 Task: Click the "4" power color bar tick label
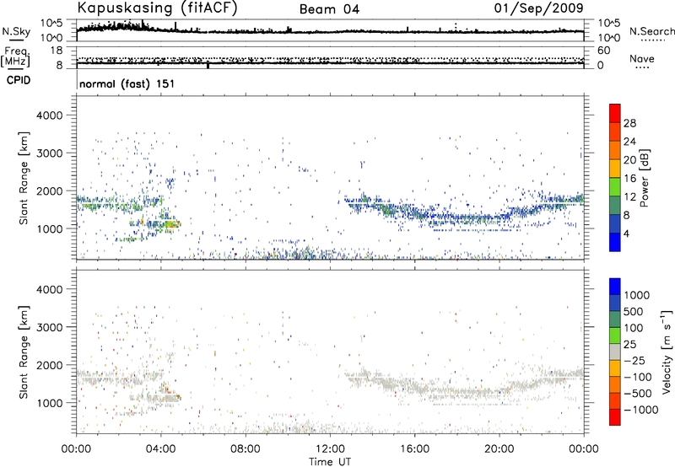626,233
